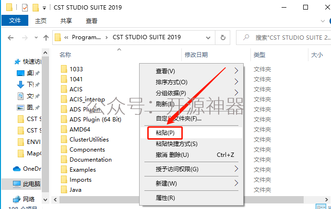Viewport: 331px width, 209px height.
Task: Open 分组依据(P) submenu in context menu
Action: (x=191, y=93)
